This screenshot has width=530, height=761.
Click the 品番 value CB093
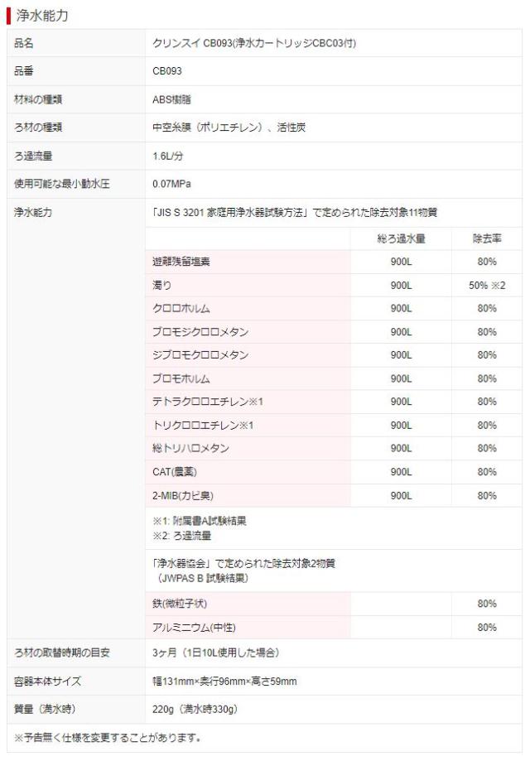(x=168, y=71)
